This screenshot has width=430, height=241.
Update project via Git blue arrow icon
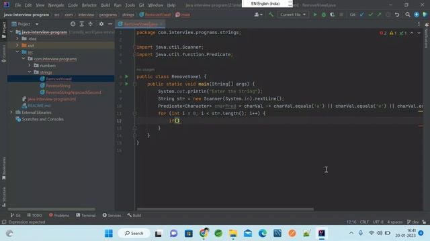[x=362, y=15]
